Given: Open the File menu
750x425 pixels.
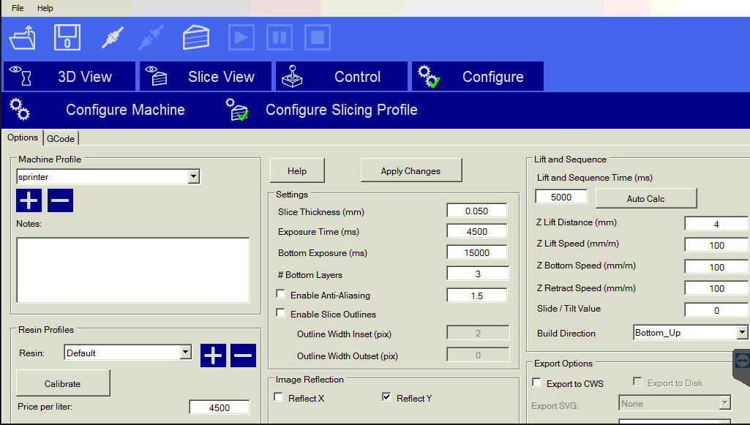Looking at the screenshot, I should 18,8.
